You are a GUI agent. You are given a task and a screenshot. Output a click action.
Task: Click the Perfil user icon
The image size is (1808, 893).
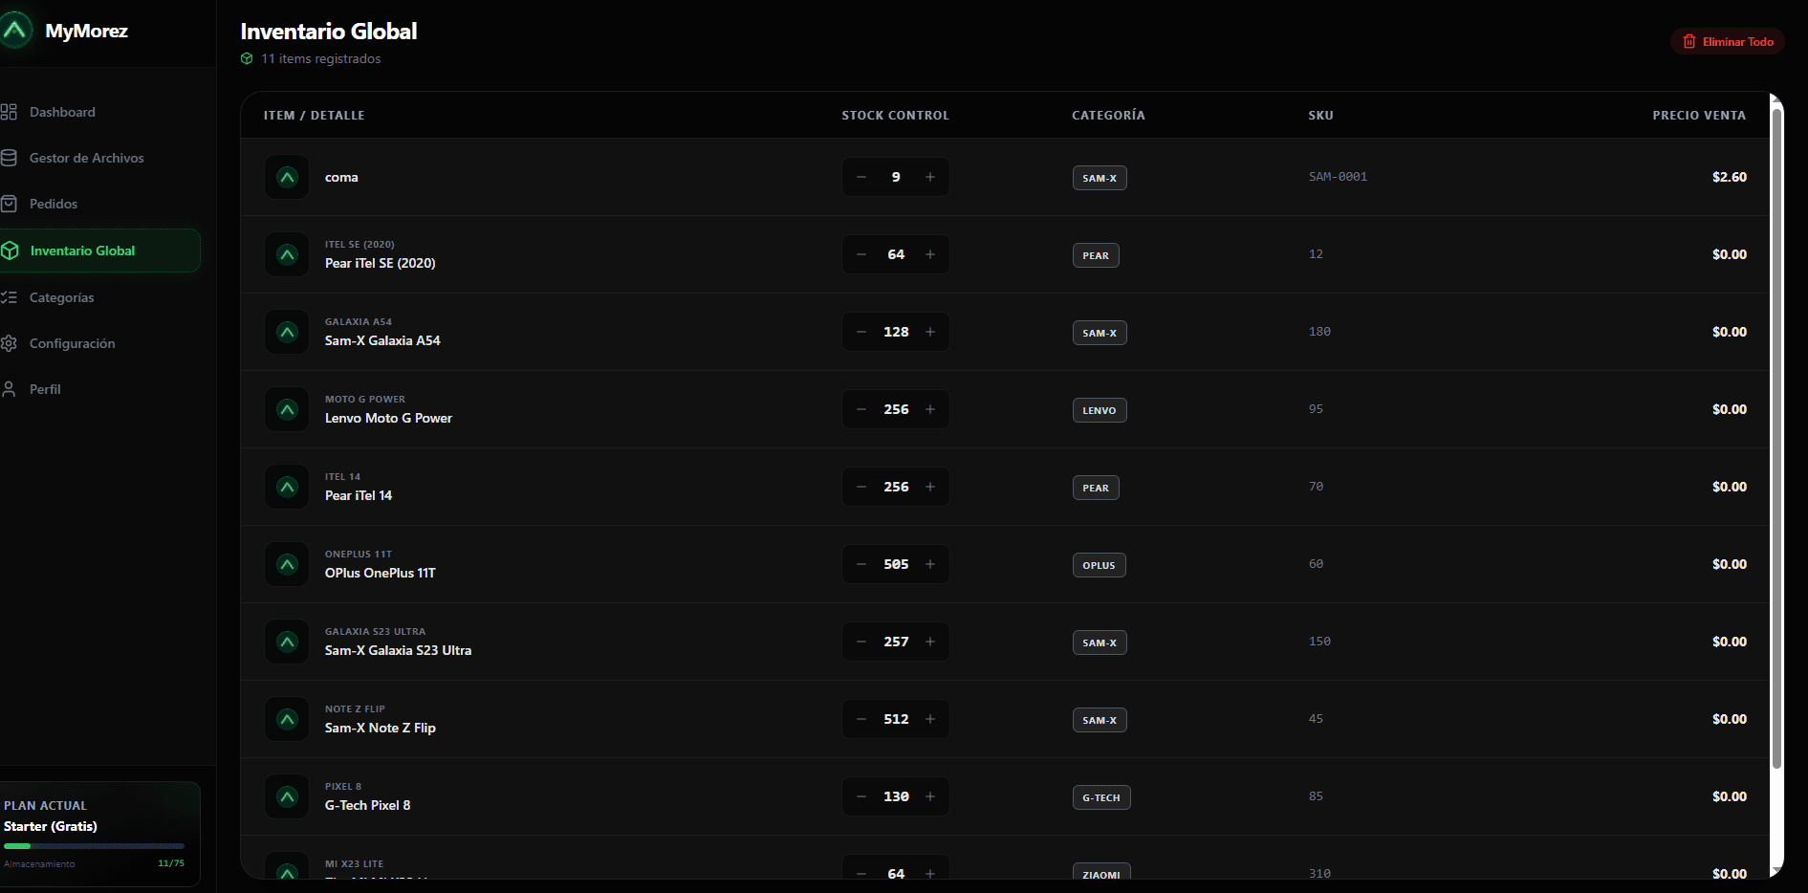click(11, 389)
